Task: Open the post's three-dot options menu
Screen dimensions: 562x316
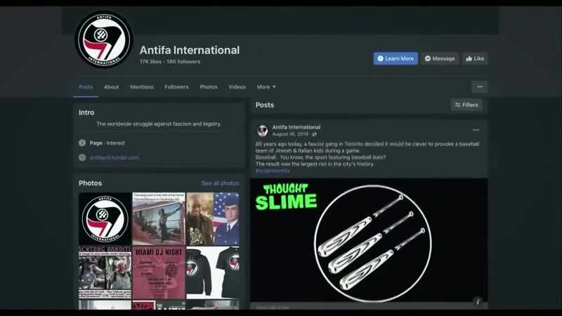Action: [x=476, y=130]
